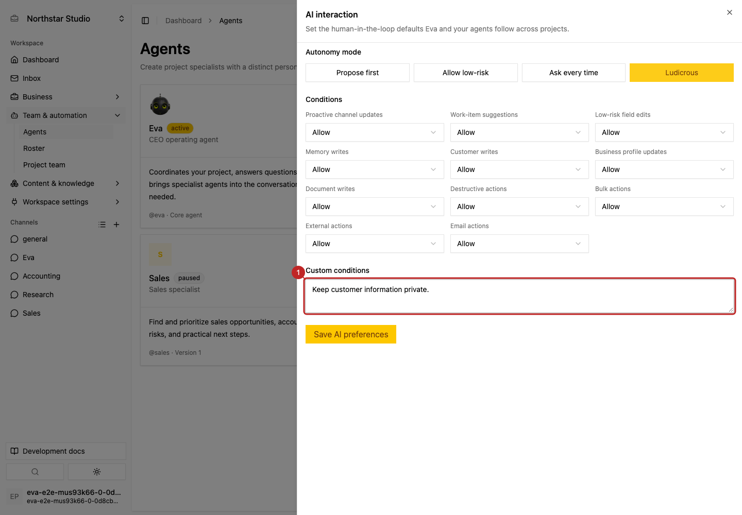Click the Development docs book icon
742x515 pixels.
[14, 451]
